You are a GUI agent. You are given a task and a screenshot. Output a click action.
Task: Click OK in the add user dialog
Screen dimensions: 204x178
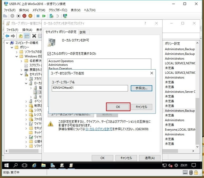coord(118,107)
